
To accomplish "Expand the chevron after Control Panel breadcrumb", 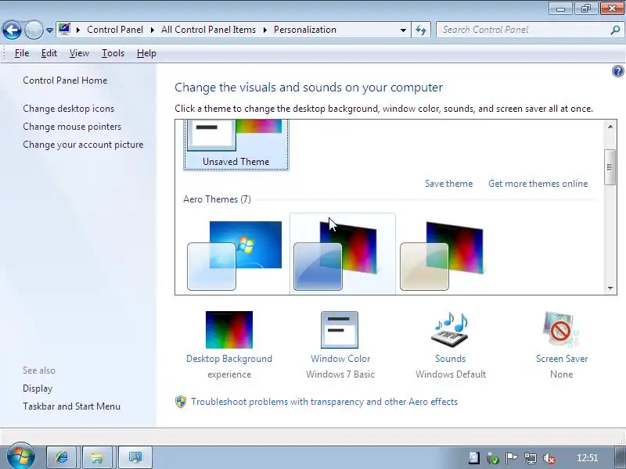I will coord(153,30).
